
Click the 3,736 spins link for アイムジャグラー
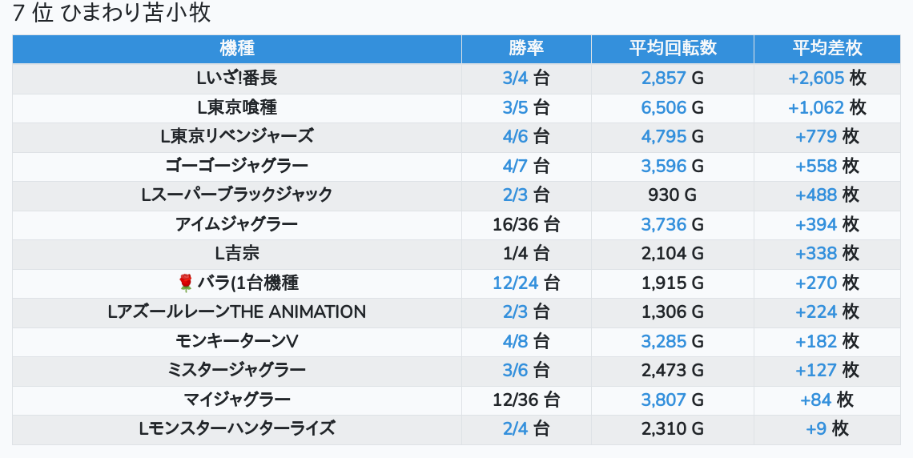pyautogui.click(x=663, y=224)
